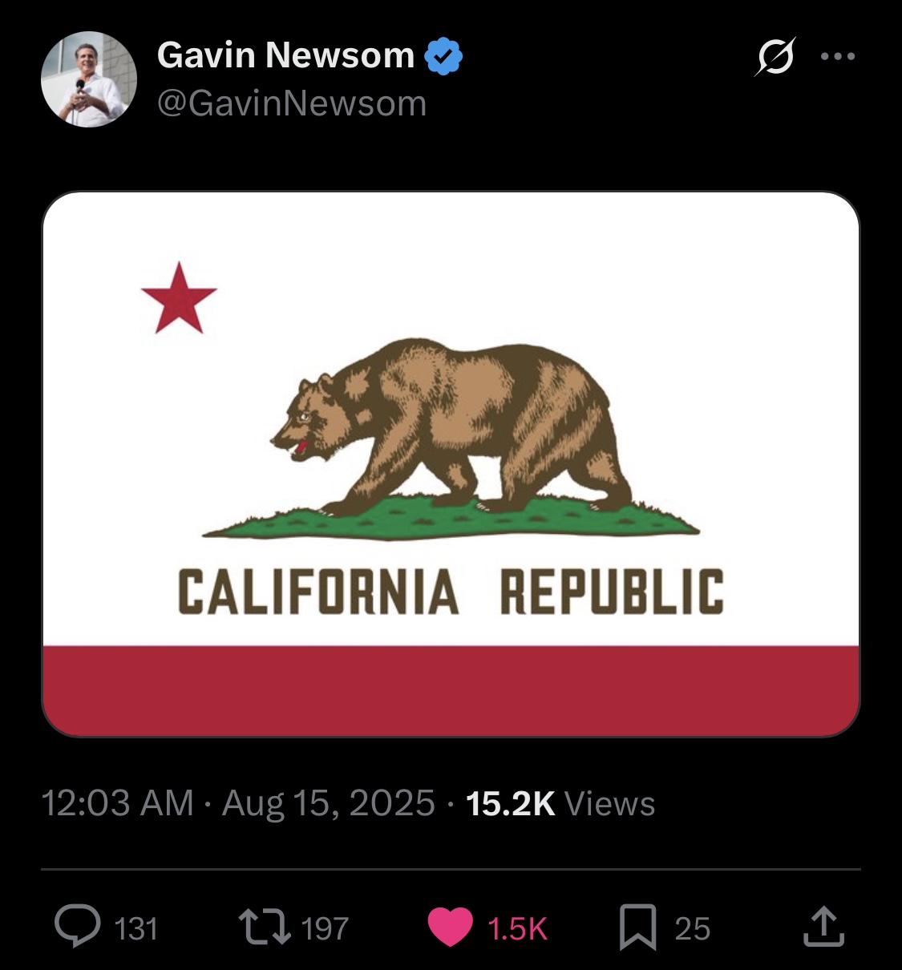This screenshot has height=970, width=902.
Task: Click the @GavinNewsom handle
Action: point(292,103)
